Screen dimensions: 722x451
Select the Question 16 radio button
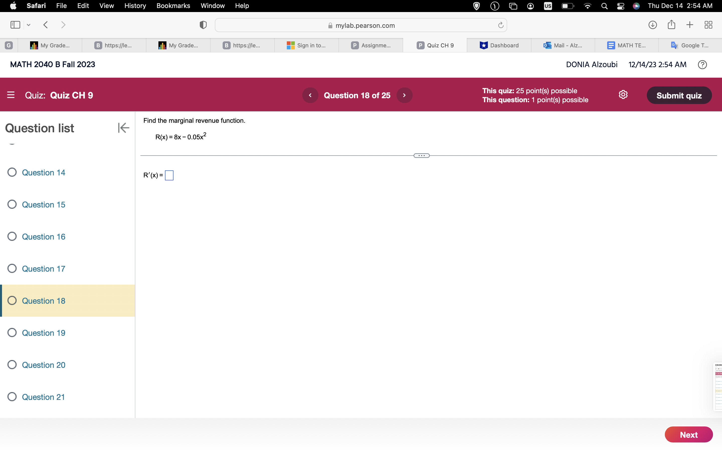pyautogui.click(x=12, y=236)
